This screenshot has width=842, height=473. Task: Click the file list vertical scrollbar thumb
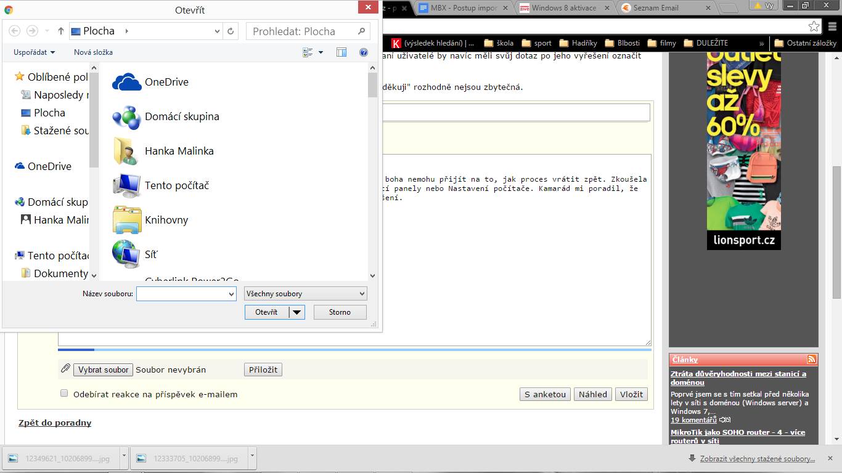372,85
